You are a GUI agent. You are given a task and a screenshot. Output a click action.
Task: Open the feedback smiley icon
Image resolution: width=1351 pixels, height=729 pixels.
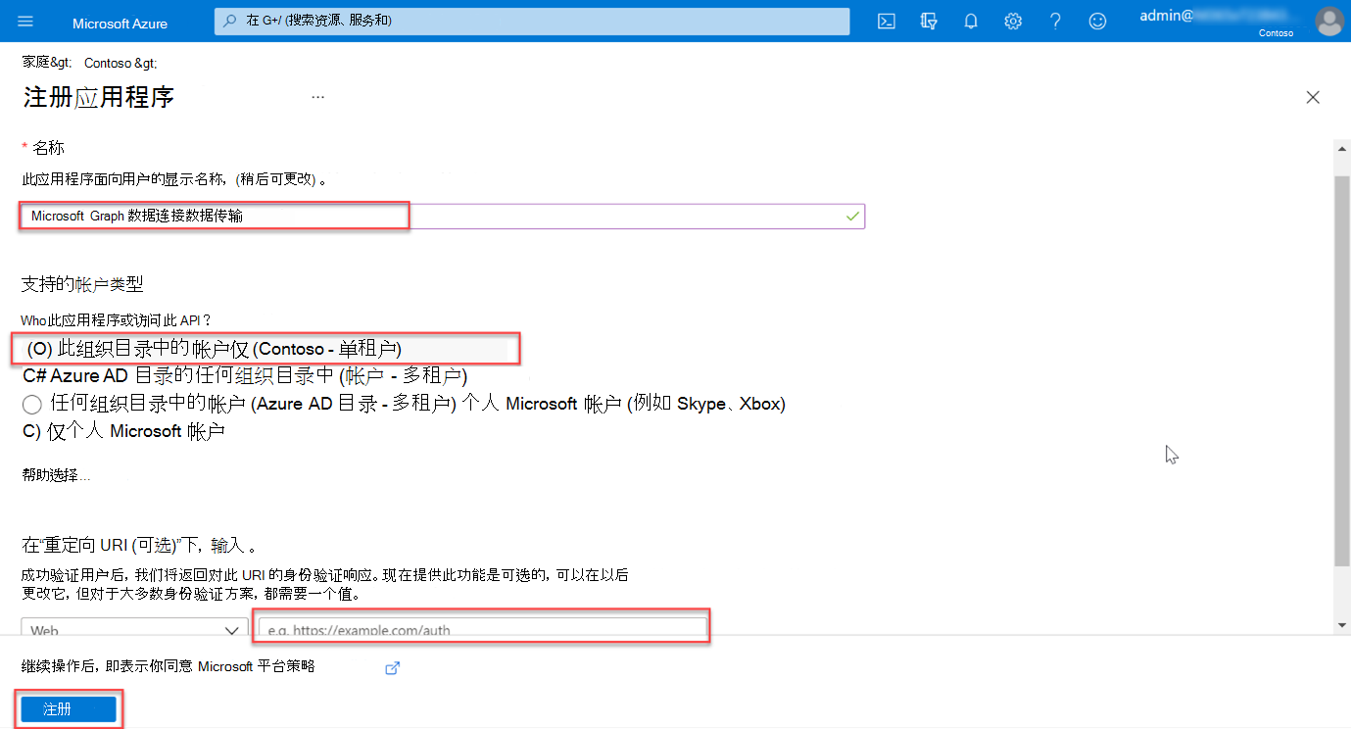[x=1097, y=21]
